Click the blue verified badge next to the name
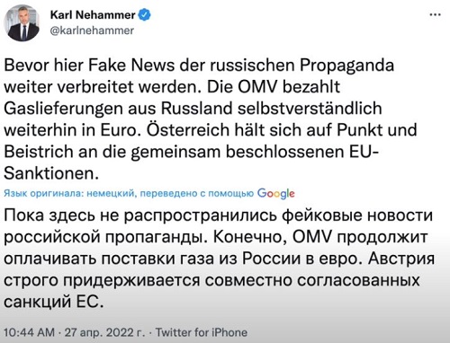 click(144, 14)
